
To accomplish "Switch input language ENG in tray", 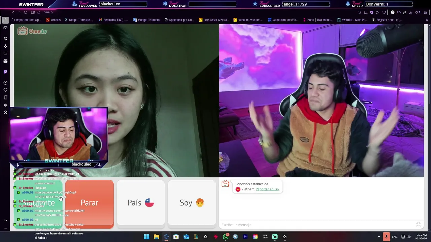I will pyautogui.click(x=395, y=237).
